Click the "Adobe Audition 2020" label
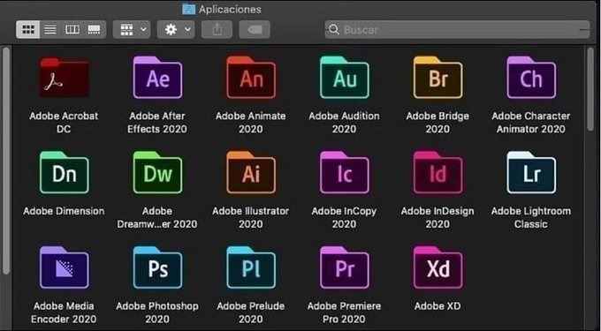Viewport: 601px width, 331px height. 345,122
